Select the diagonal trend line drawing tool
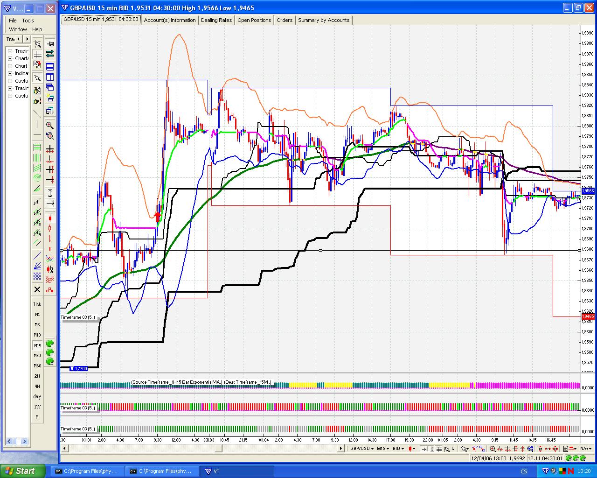The width and height of the screenshot is (597, 478). coord(37,113)
